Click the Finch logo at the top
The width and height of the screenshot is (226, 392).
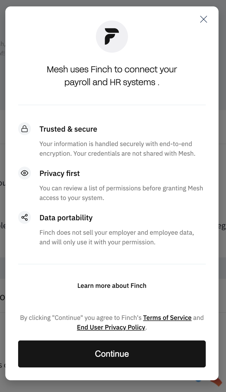point(112,37)
